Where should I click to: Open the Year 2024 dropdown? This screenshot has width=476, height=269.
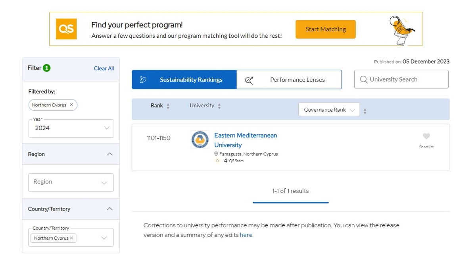[x=71, y=128]
